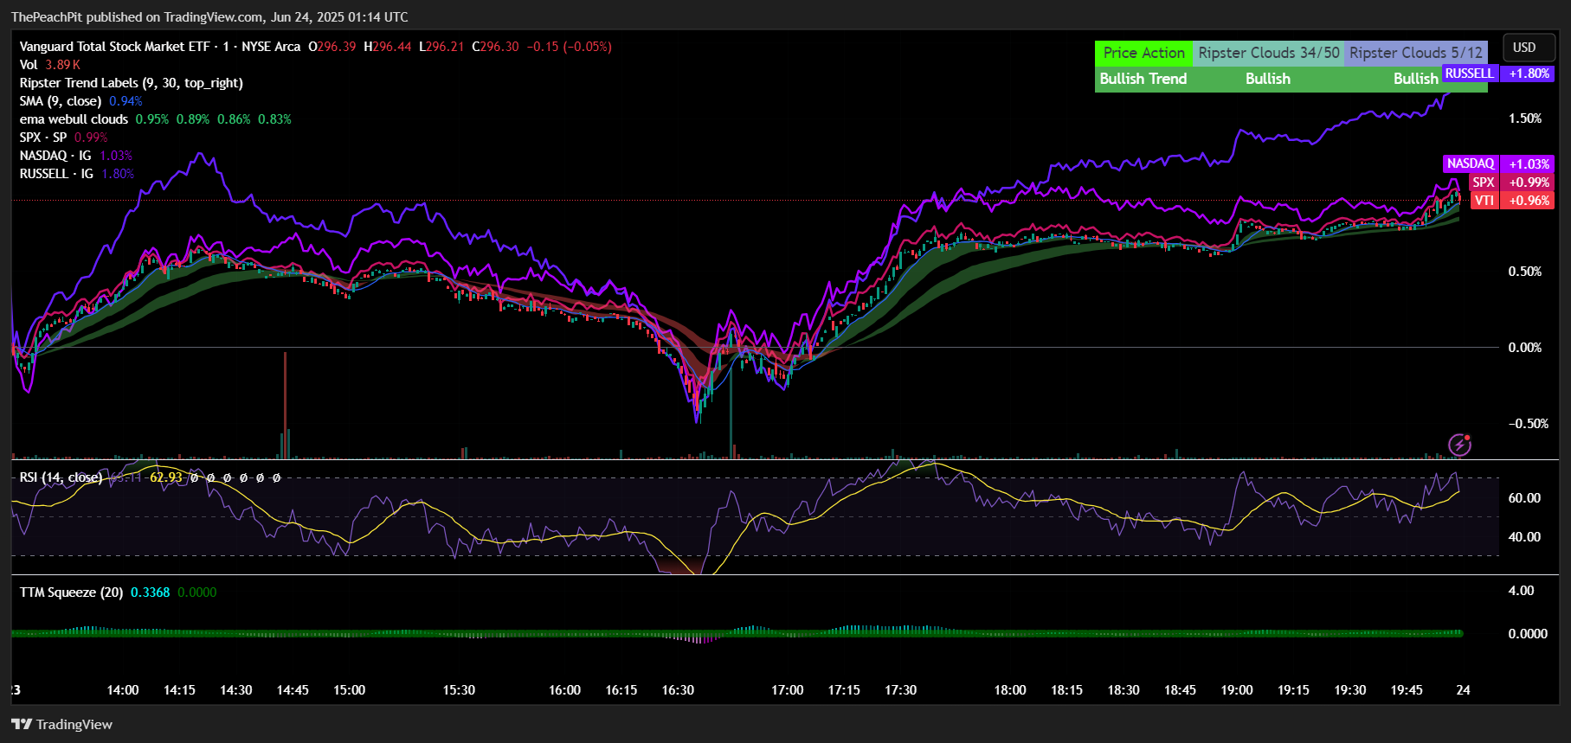Click the TradingView logo at the bottom
This screenshot has height=743, width=1571.
pos(61,724)
